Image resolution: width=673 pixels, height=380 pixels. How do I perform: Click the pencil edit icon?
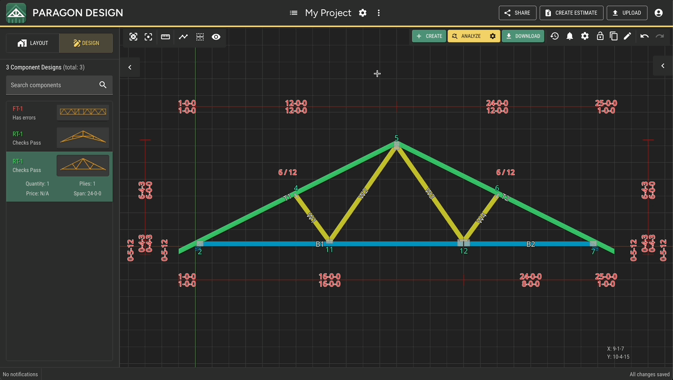[628, 36]
